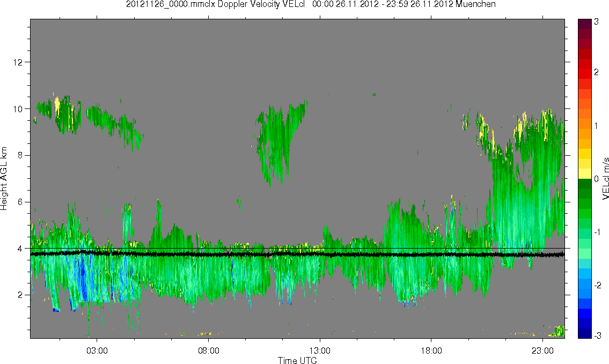Screen dimensions: 609x364
Task: Click the '08:00' time tick label
Action: (x=208, y=351)
